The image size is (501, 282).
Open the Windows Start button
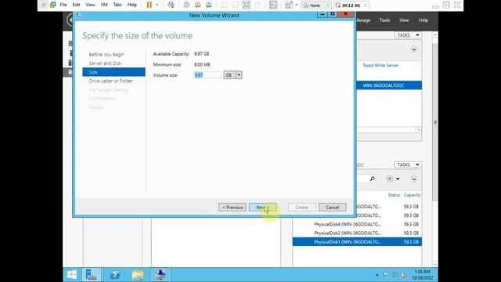coord(72,275)
